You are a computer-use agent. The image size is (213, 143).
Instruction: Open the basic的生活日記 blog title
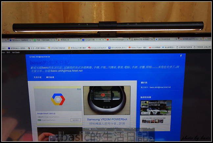coord(50,63)
